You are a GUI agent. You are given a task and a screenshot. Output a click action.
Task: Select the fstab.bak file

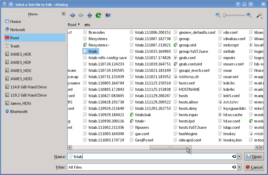[x=140, y=115]
